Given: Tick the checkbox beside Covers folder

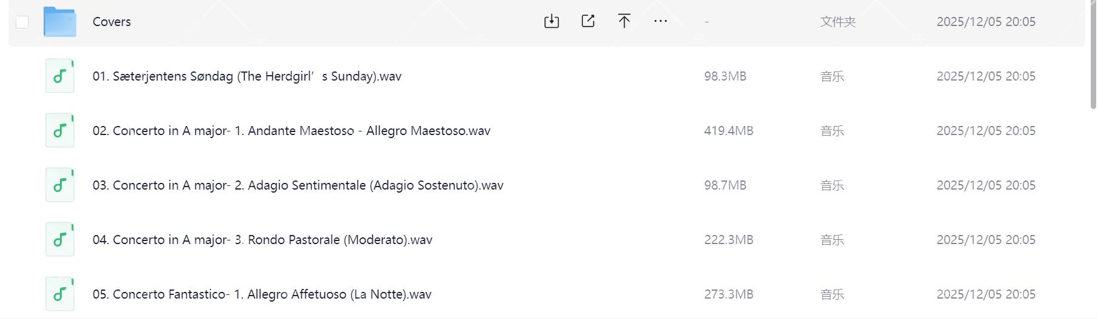Looking at the screenshot, I should (x=22, y=22).
